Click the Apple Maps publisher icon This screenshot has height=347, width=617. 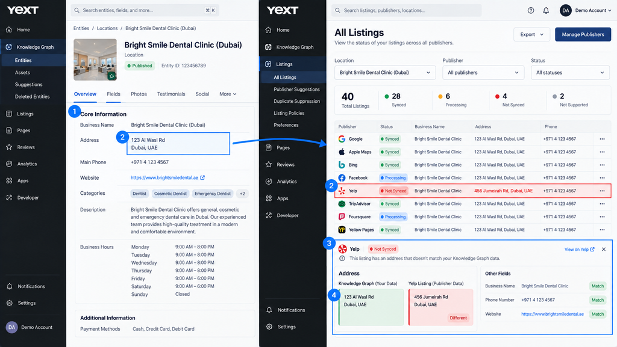[342, 152]
